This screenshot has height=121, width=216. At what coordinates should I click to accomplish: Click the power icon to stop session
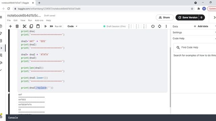click(x=153, y=26)
